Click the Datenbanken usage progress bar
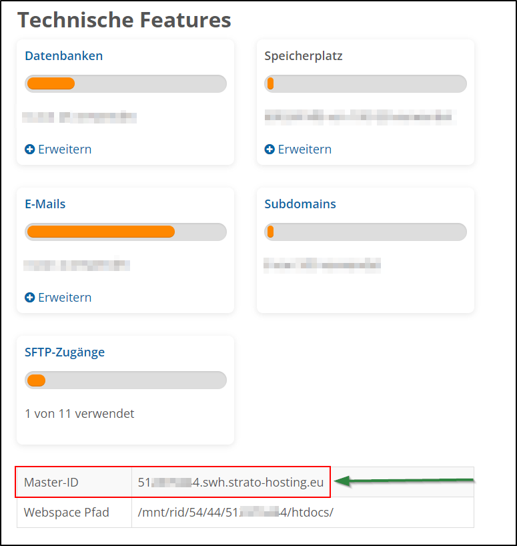517x546 pixels. [125, 83]
